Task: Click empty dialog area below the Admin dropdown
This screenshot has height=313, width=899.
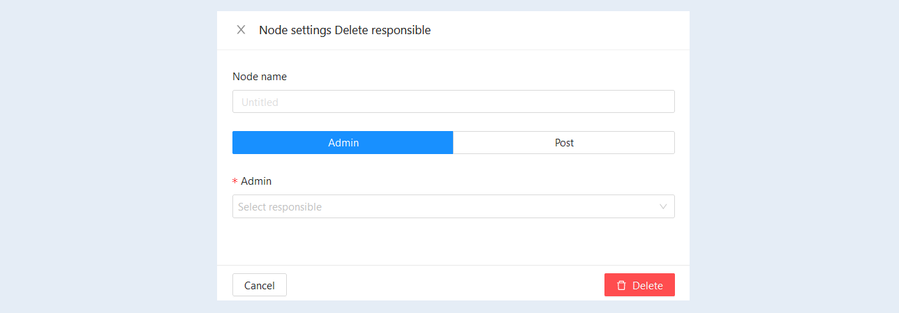Action: [x=454, y=242]
